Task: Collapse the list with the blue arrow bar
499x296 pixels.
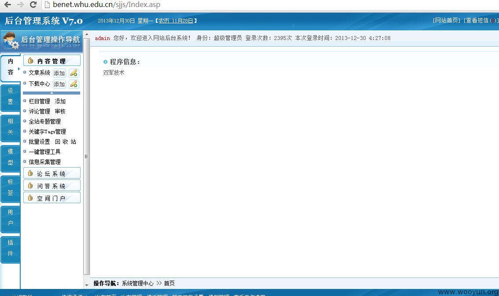Action: tap(52, 93)
